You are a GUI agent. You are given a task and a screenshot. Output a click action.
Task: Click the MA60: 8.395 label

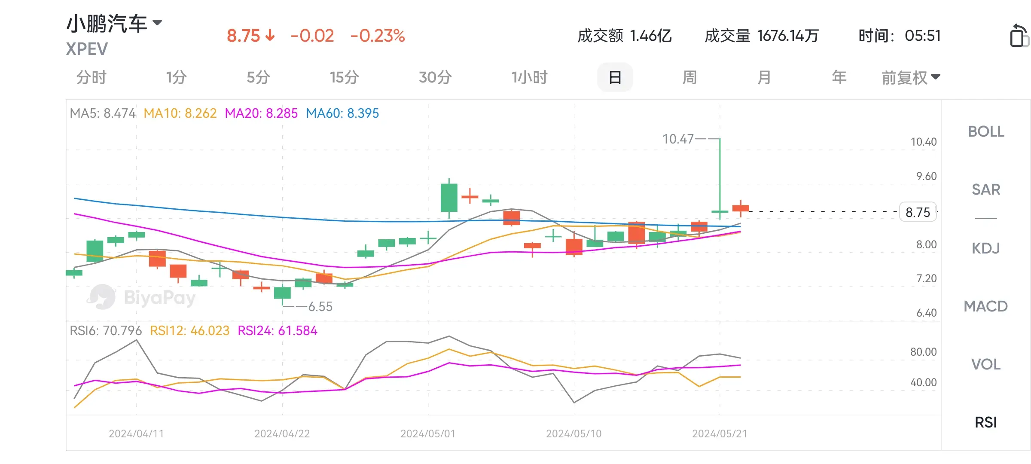tap(342, 113)
